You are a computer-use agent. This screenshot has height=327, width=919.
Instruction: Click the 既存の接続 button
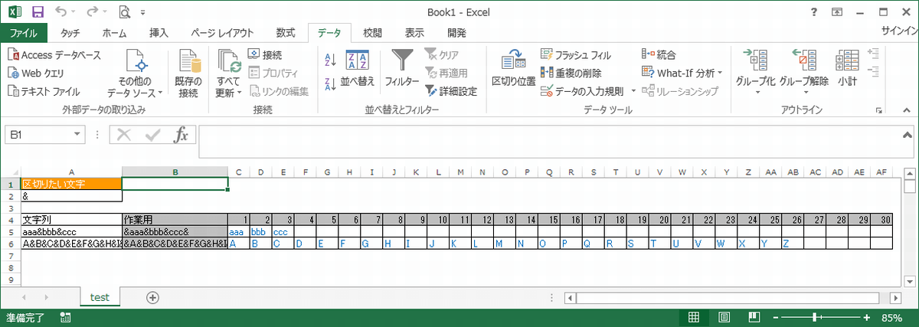188,74
